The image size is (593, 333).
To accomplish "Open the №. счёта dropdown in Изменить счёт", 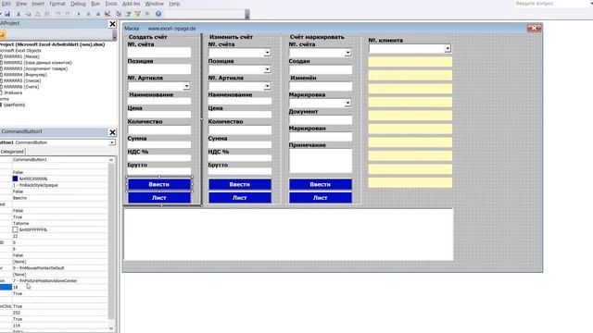I will click(x=267, y=53).
